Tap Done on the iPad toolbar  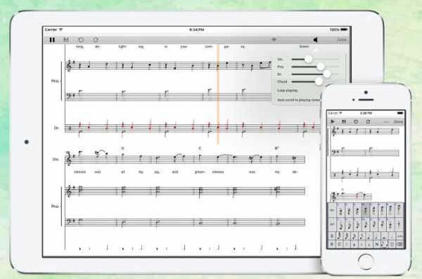tap(342, 40)
